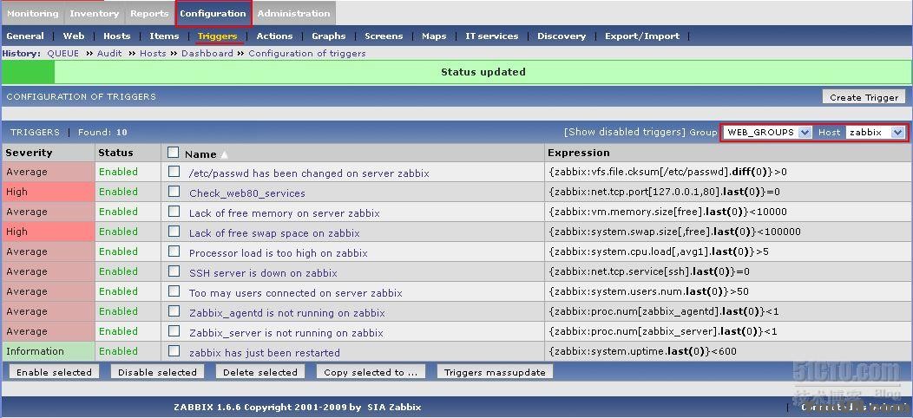Open the General submenu
The image size is (913, 418).
tap(25, 36)
